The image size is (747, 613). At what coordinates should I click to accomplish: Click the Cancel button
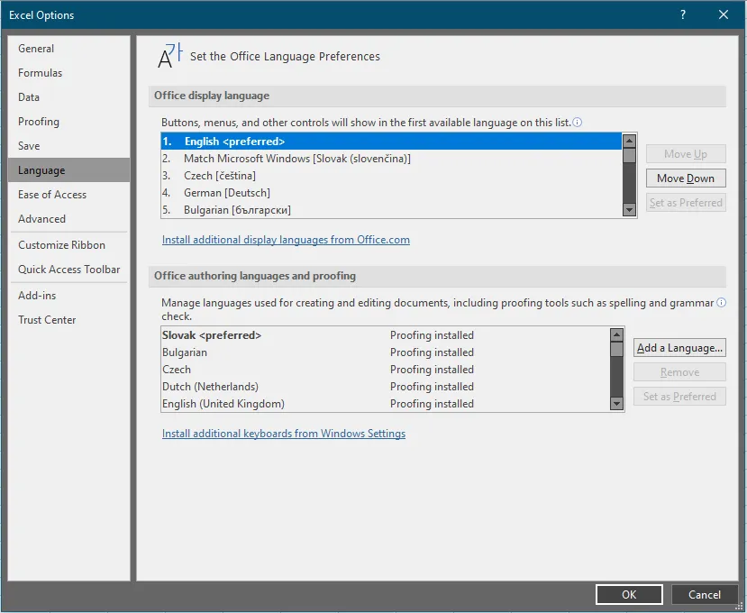click(704, 594)
